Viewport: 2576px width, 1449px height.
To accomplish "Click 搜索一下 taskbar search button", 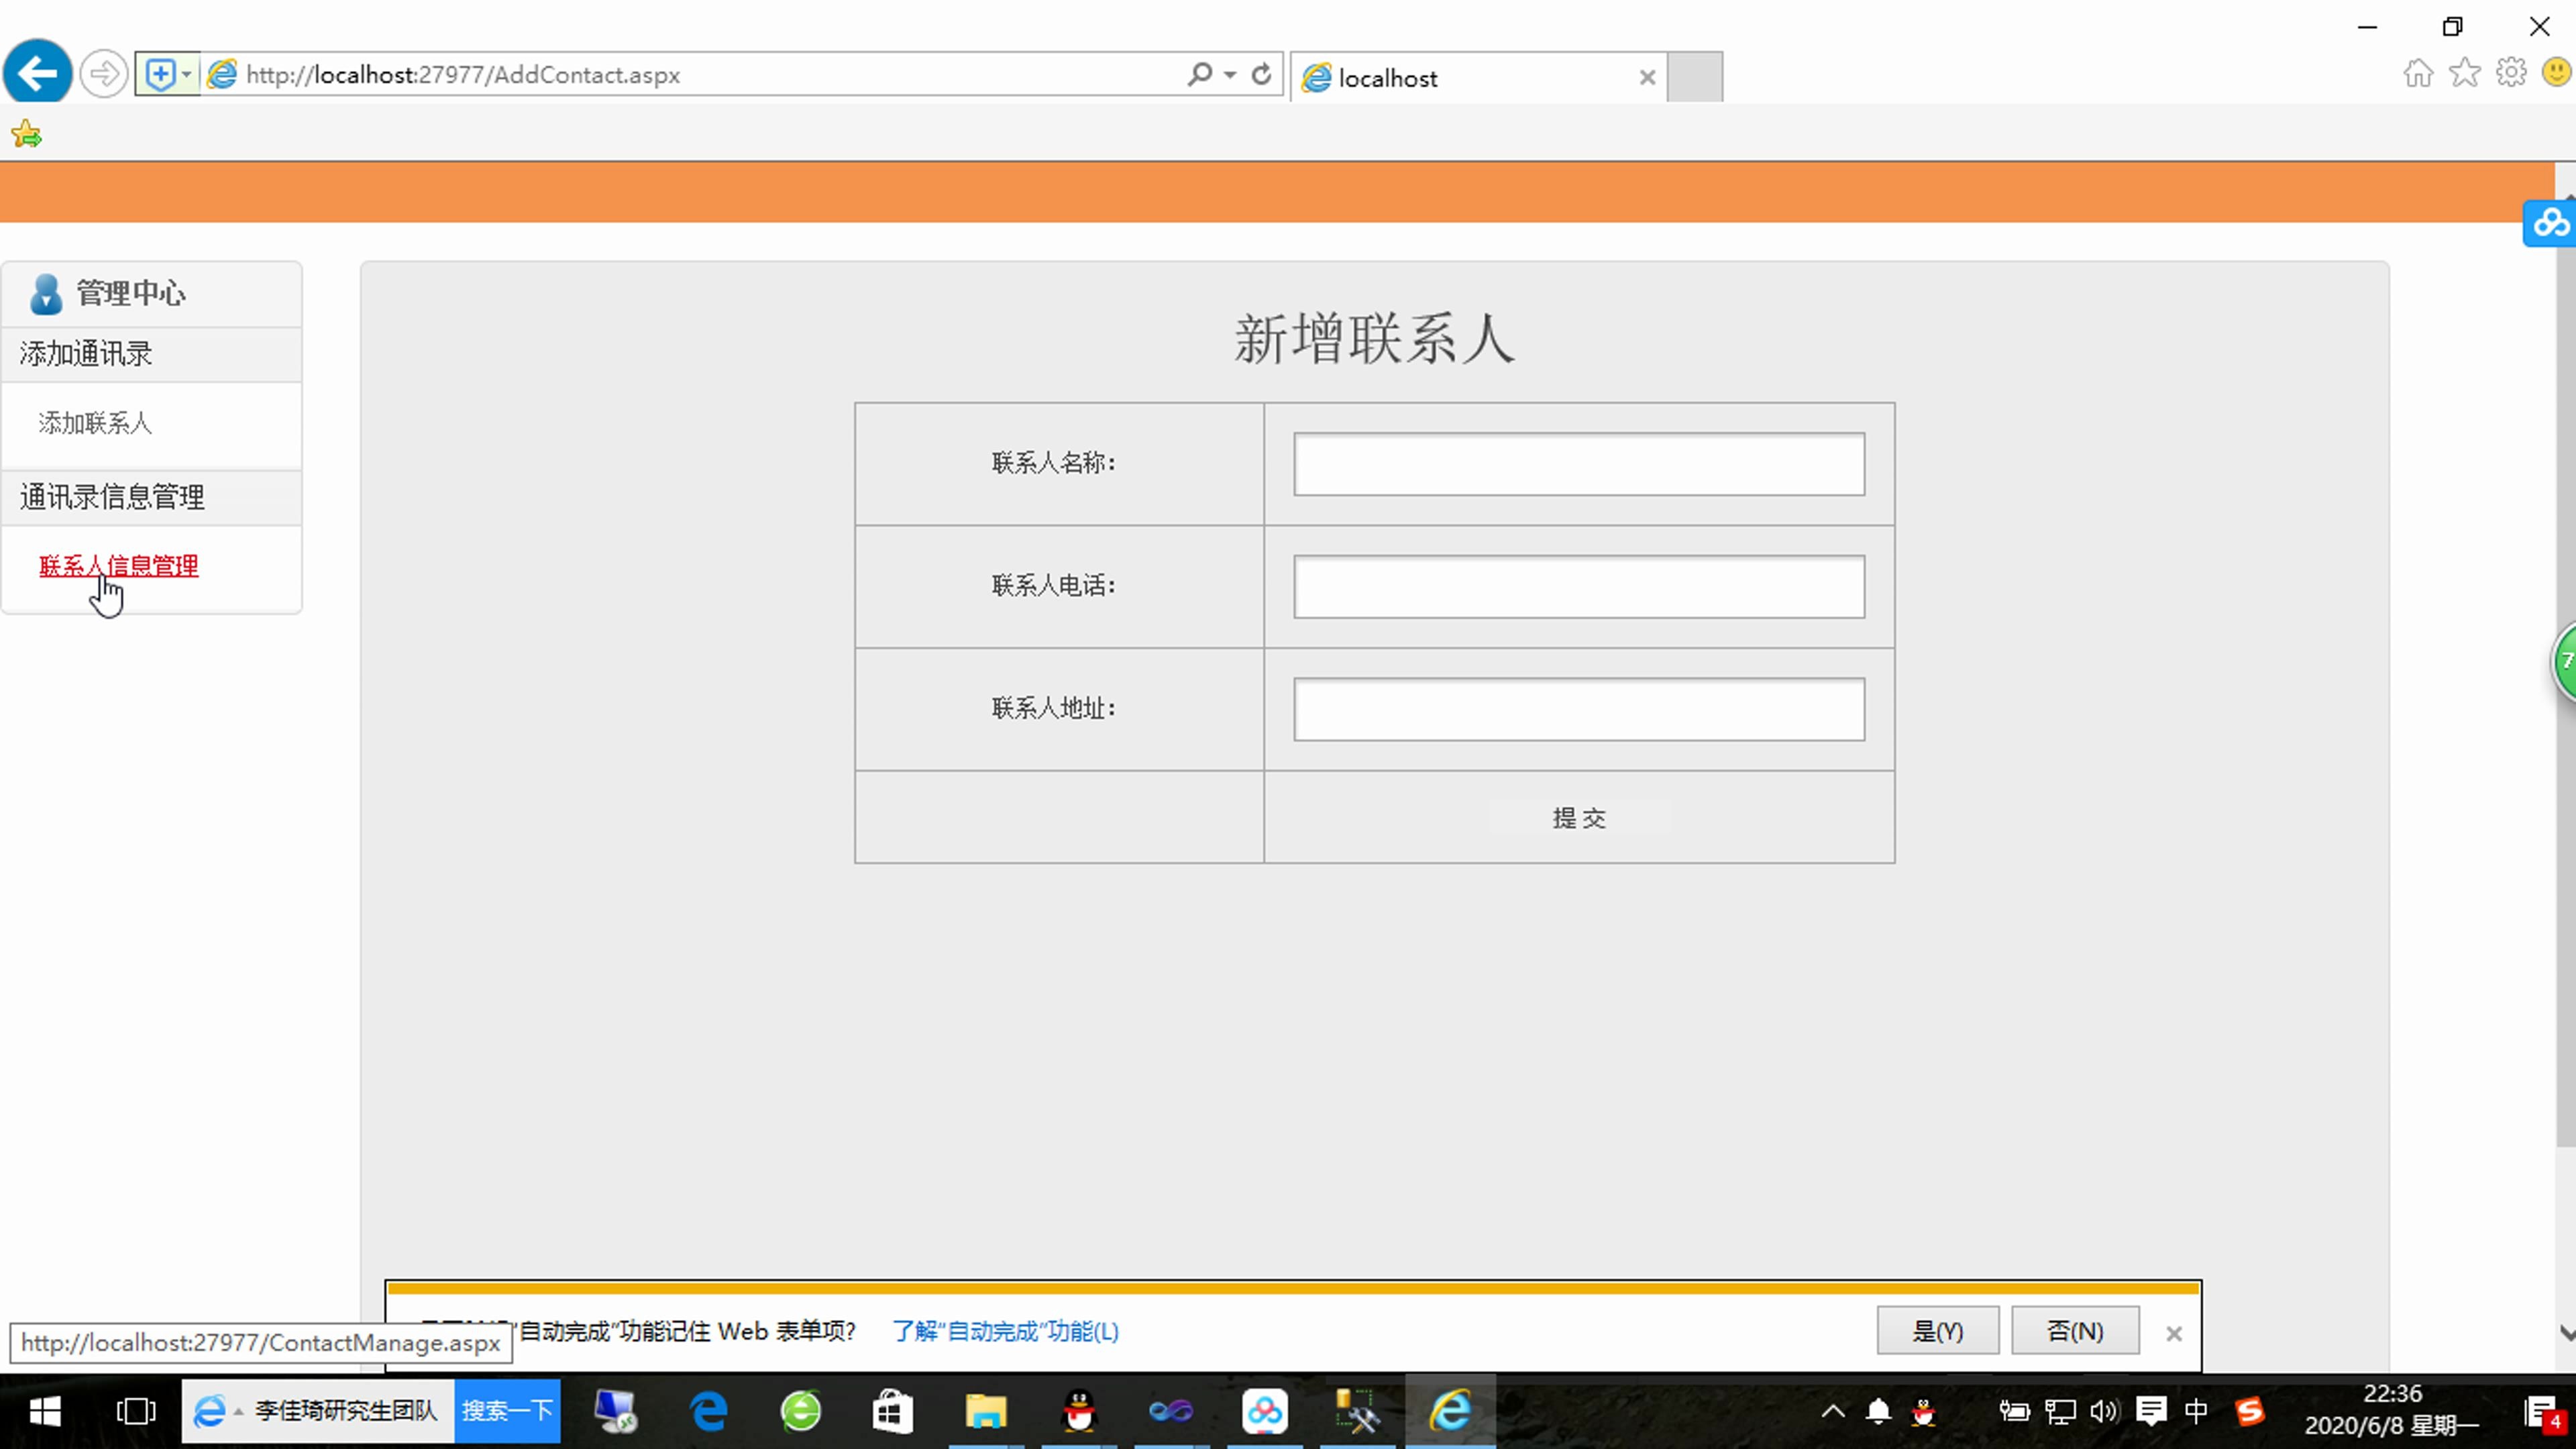I will [507, 1411].
